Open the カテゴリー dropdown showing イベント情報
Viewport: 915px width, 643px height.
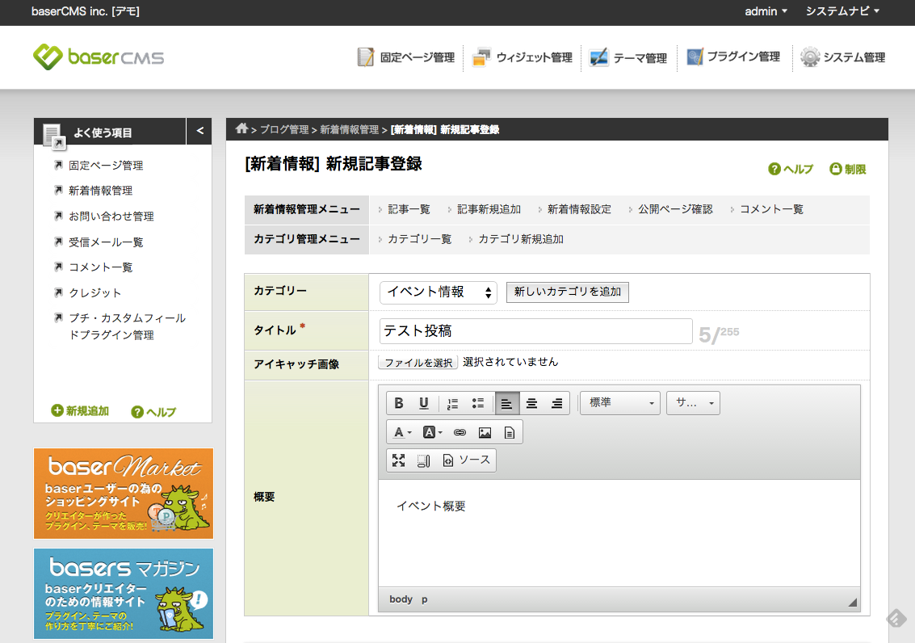coord(439,292)
